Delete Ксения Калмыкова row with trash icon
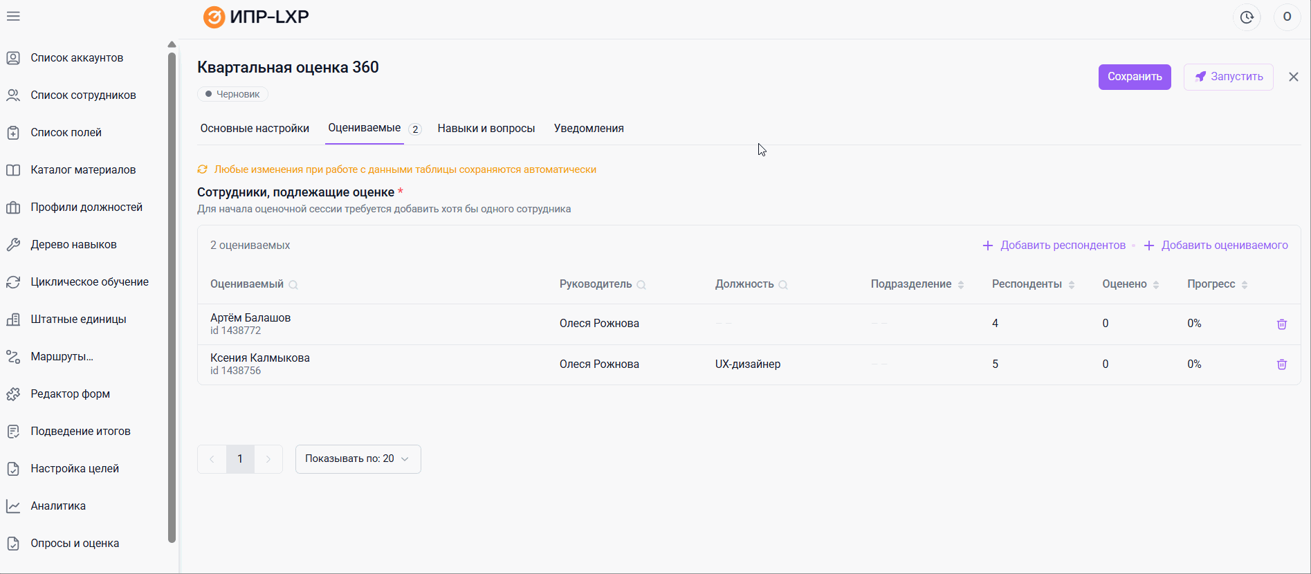The image size is (1311, 574). (1281, 364)
